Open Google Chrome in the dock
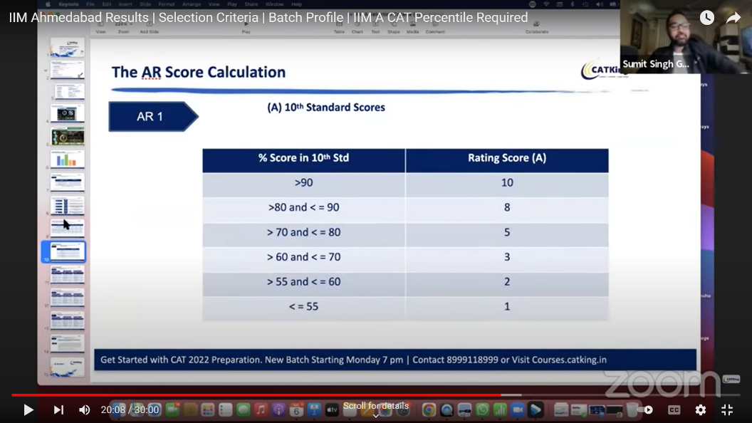This screenshot has width=752, height=423. tap(429, 409)
